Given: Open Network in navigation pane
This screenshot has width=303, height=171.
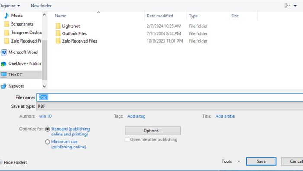Looking at the screenshot, I should pyautogui.click(x=16, y=86).
